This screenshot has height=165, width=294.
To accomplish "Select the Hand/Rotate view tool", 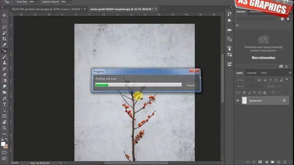I will (x=4, y=122).
